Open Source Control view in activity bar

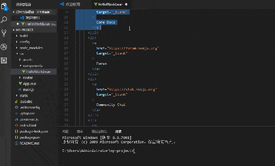point(4,33)
